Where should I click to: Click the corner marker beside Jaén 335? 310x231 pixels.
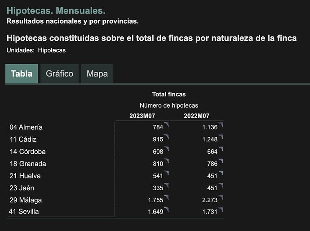167,185
